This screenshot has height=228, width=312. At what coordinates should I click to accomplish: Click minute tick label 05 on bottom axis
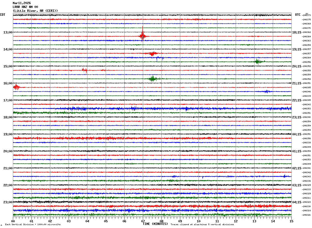[x=106, y=221]
